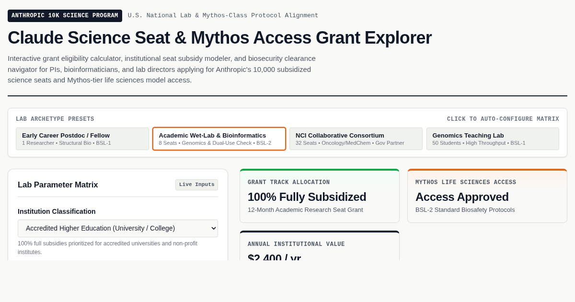Click '12-Month Academic Research Seat Grant' text

[x=305, y=210]
